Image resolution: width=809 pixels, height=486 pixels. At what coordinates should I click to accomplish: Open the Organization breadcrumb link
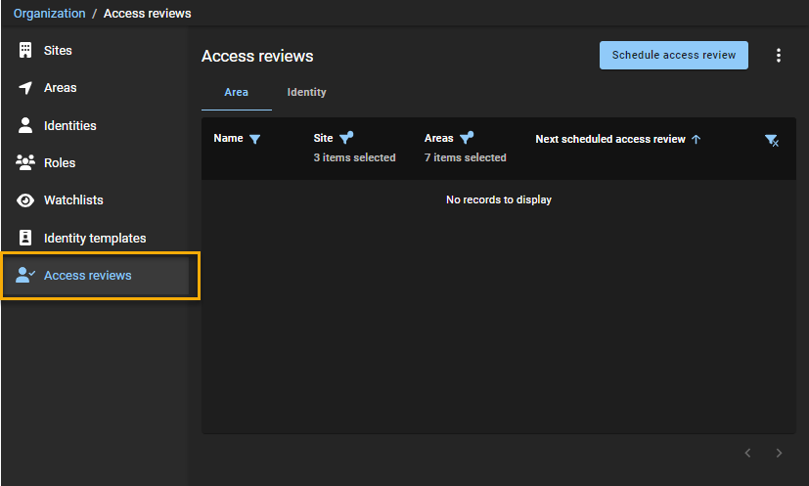click(x=49, y=14)
